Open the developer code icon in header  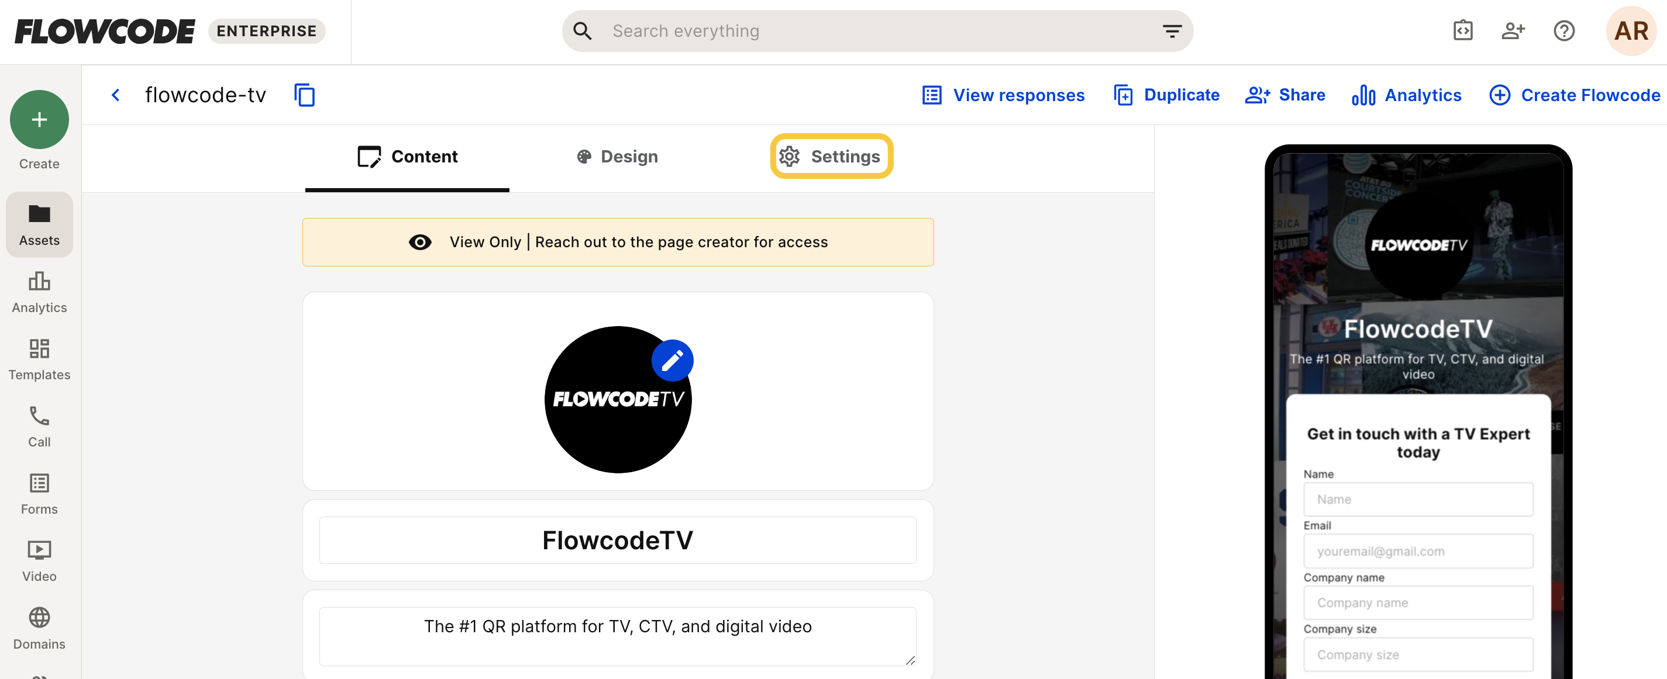1462,30
